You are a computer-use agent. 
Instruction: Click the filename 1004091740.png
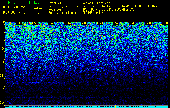[x=14, y=7]
